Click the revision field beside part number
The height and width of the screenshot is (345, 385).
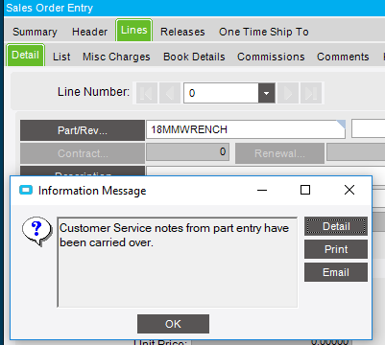pos(369,128)
